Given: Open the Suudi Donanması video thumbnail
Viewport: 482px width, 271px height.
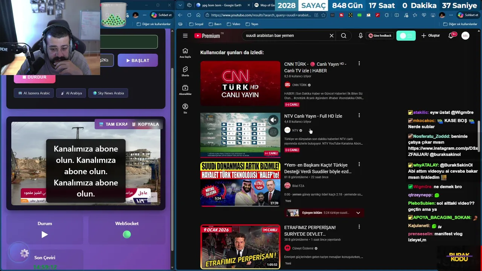Looking at the screenshot, I should (x=240, y=184).
